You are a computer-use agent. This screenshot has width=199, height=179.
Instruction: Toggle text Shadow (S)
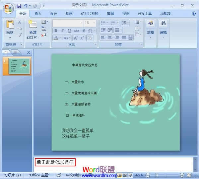(84, 31)
